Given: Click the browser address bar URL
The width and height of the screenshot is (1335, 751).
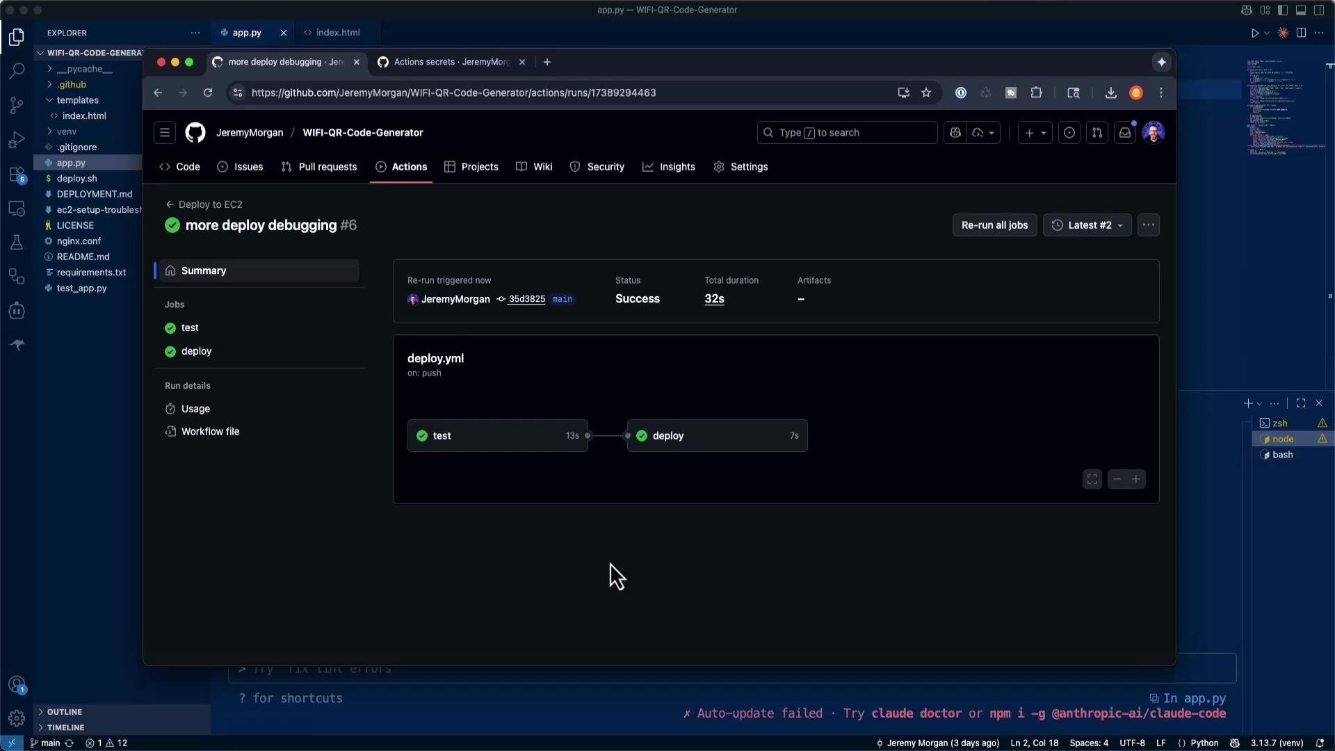Looking at the screenshot, I should coord(453,92).
